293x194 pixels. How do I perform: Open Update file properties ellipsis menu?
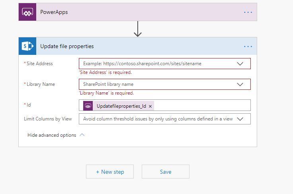pyautogui.click(x=248, y=47)
